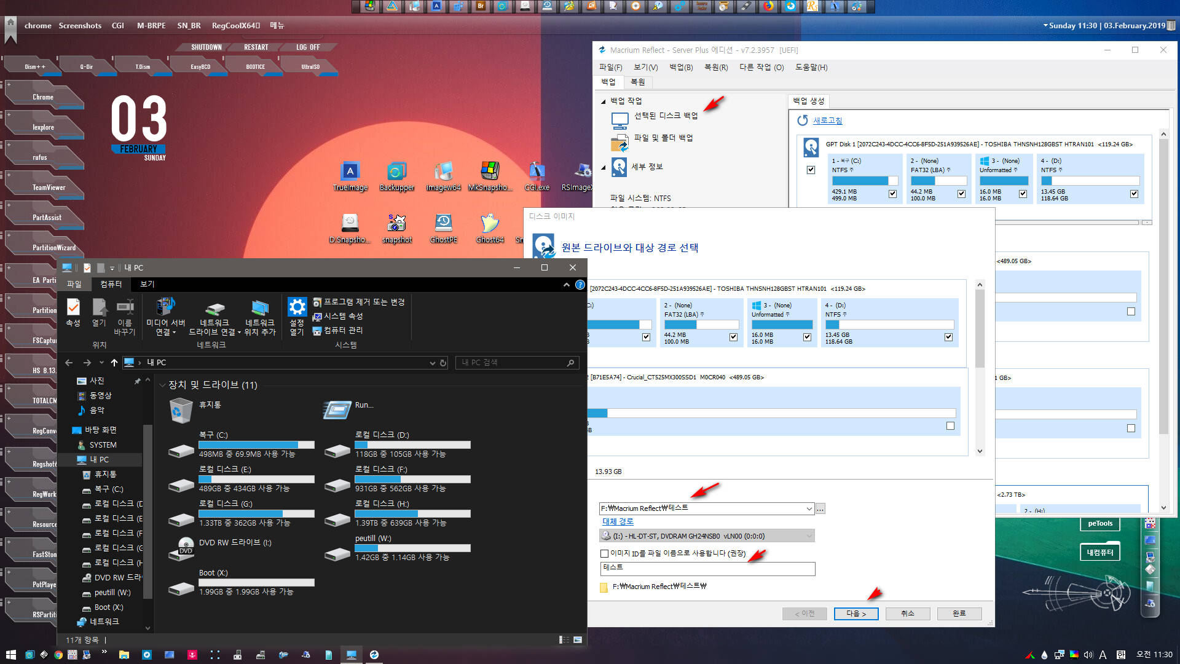Collapse the 장치 및 드라이브 (11) group
1180x664 pixels.
tap(162, 385)
